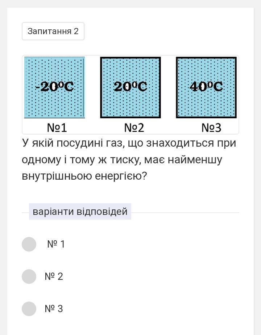
Task: Click the "20°C" text in the middle vessel
Action: pyautogui.click(x=130, y=86)
